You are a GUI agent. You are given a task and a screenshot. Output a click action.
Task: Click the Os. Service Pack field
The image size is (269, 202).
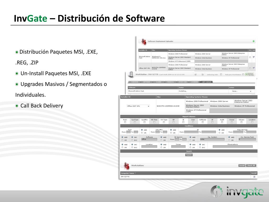[247, 139]
